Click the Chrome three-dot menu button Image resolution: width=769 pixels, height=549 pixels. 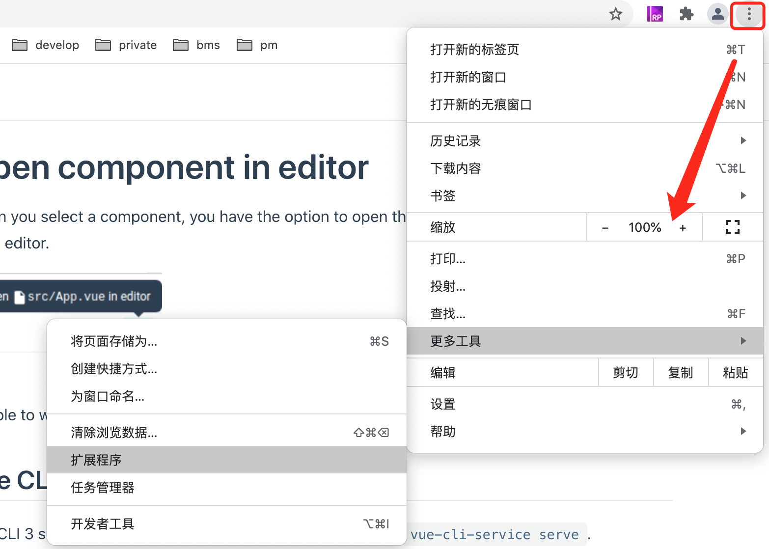coord(749,14)
